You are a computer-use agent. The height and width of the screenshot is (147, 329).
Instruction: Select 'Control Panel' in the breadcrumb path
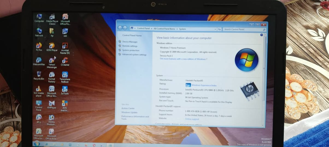pos(143,29)
